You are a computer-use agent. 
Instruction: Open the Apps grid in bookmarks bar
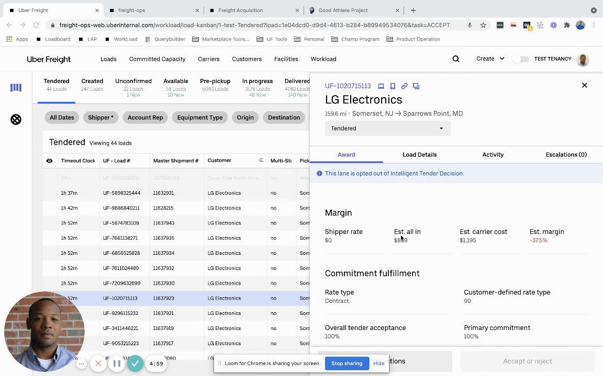coord(17,39)
